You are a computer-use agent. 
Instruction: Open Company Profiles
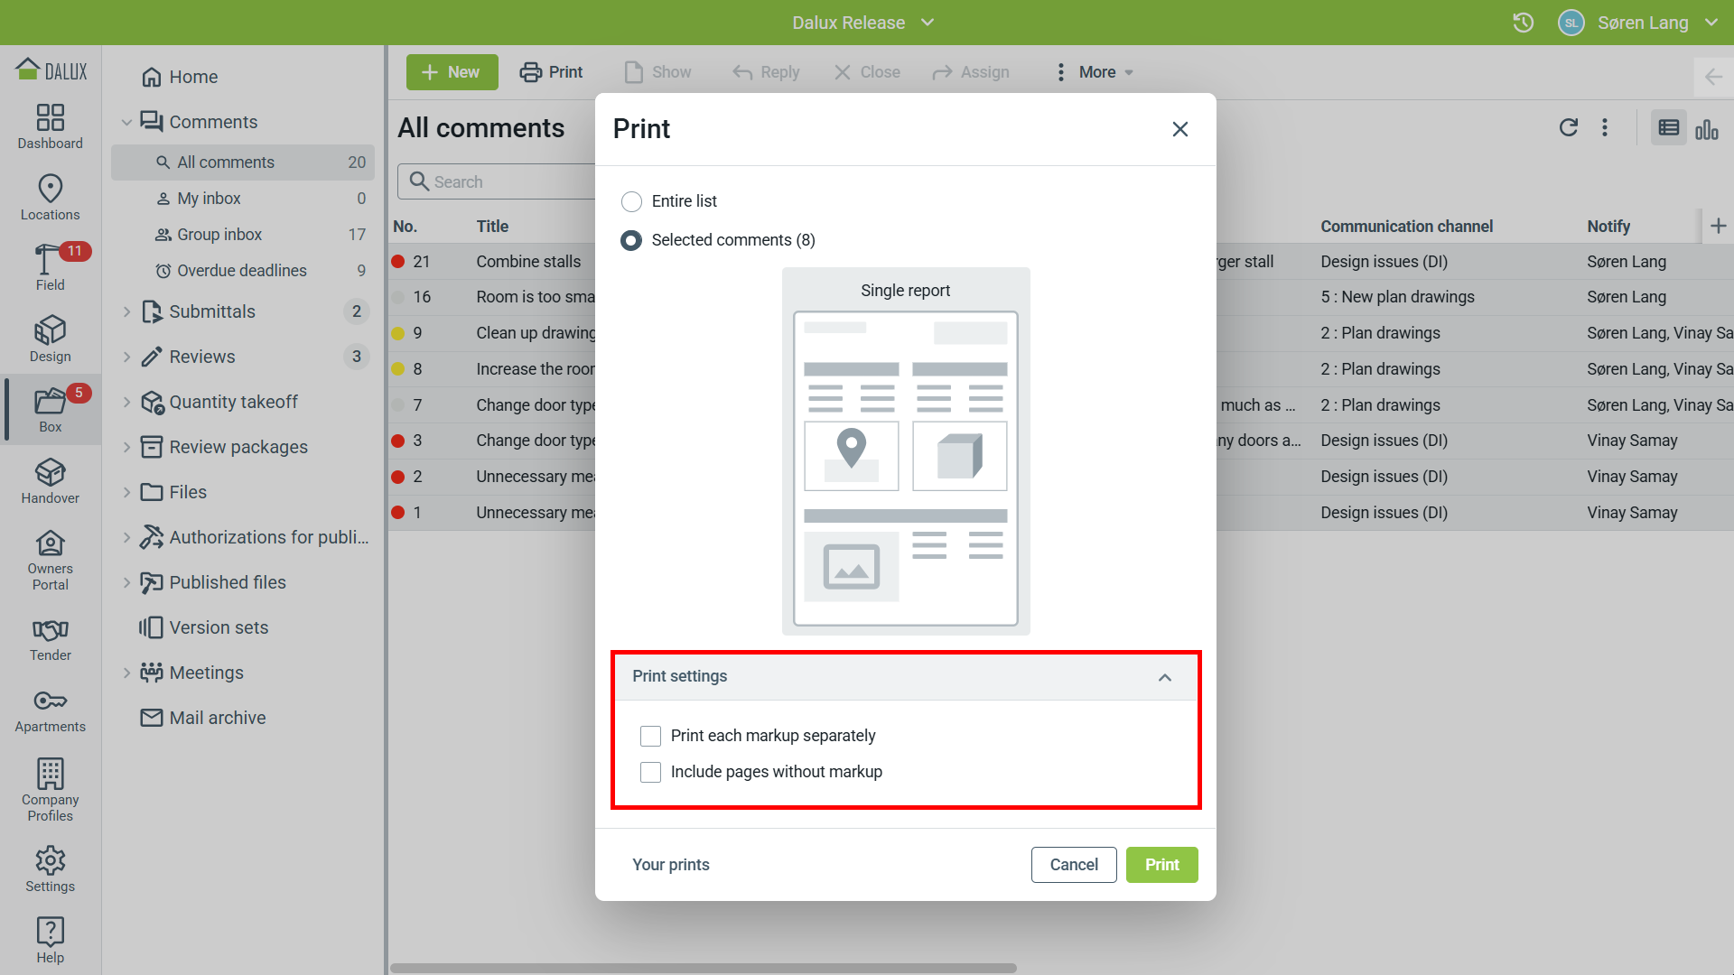[51, 791]
